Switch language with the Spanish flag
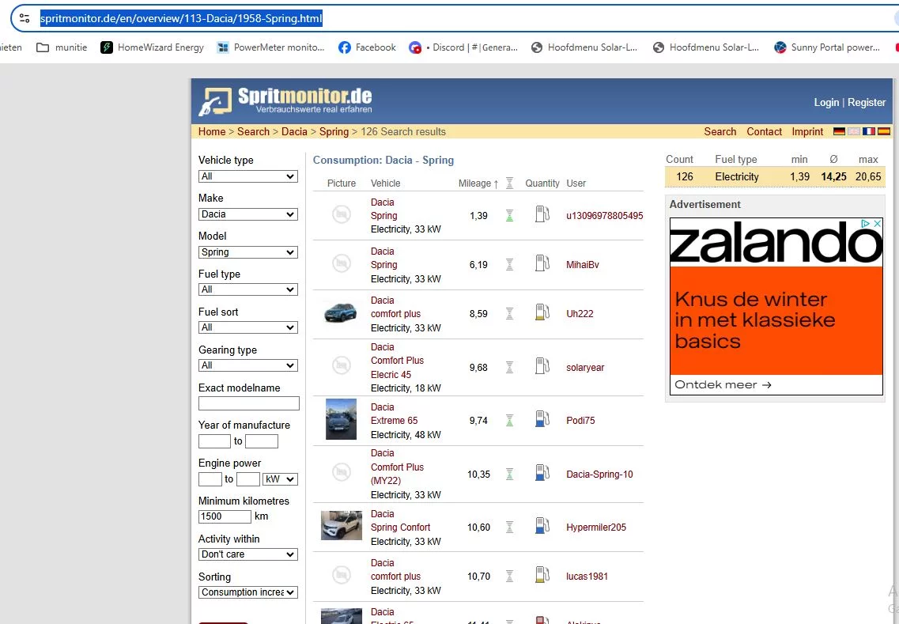899x624 pixels. pos(884,132)
